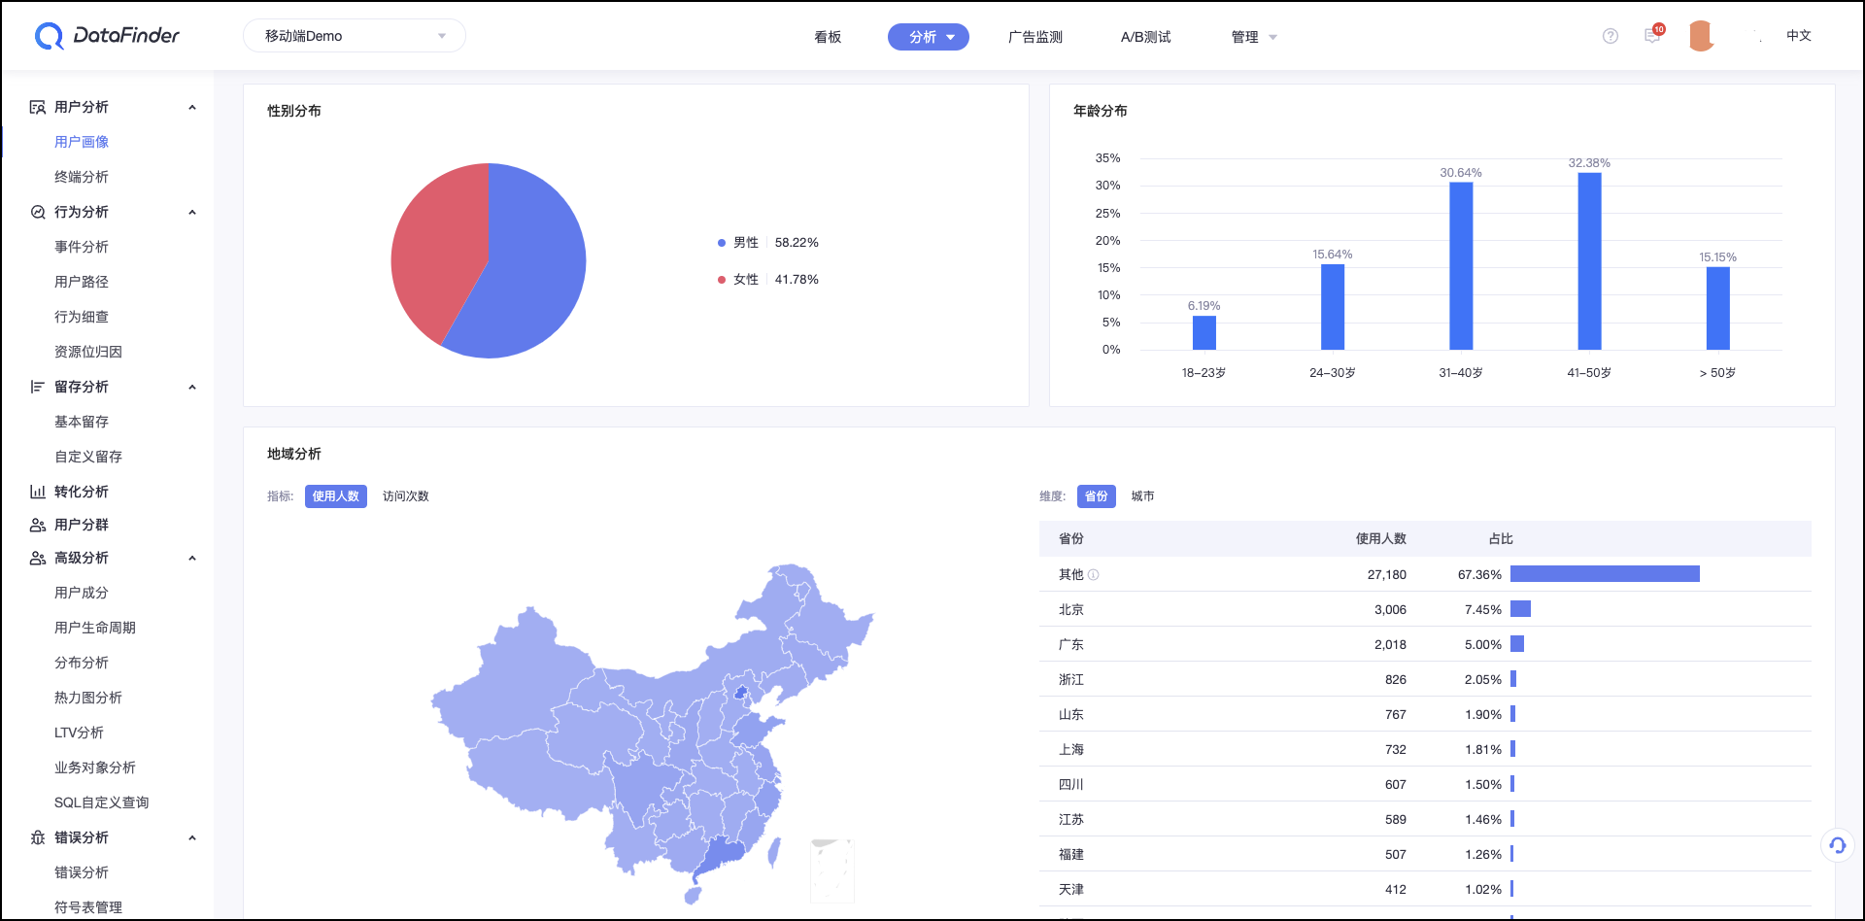The width and height of the screenshot is (1865, 921).
Task: Collapse the 用户分析 section chevron
Action: [x=192, y=108]
